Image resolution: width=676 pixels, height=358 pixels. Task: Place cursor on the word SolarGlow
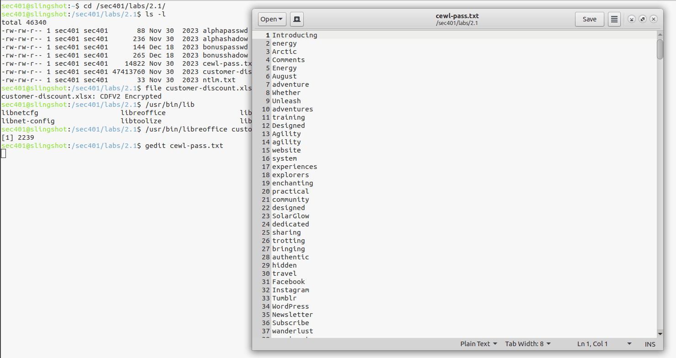290,216
